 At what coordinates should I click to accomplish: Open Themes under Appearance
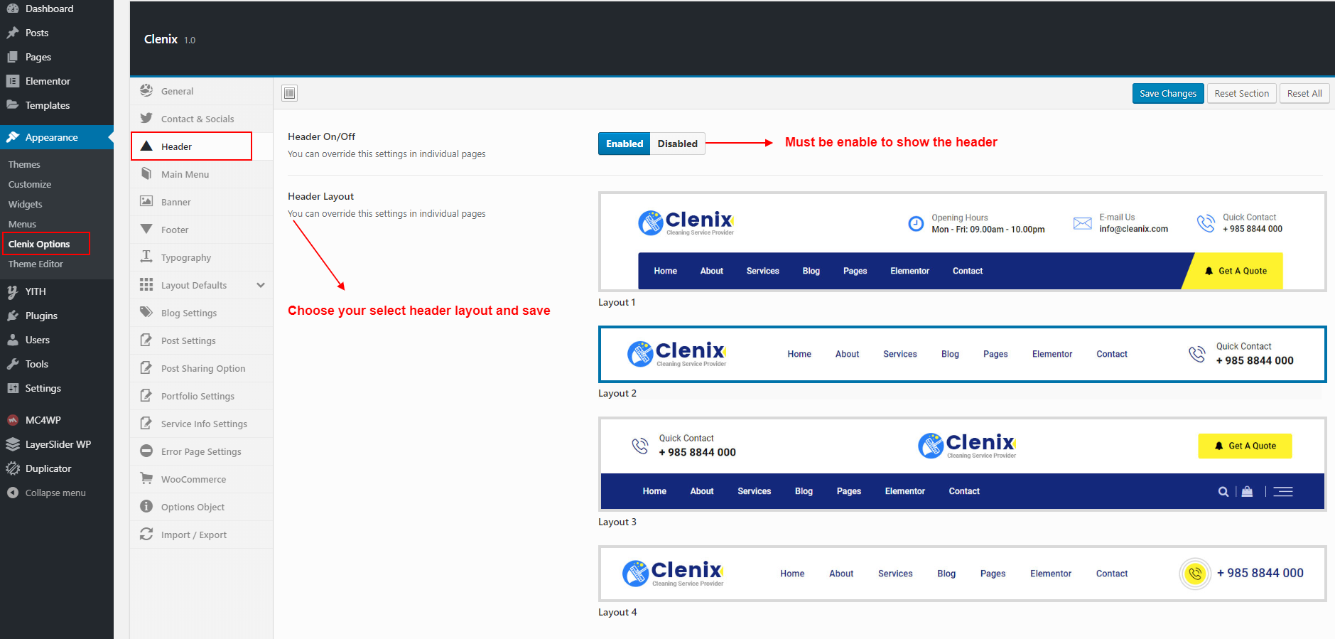[x=24, y=164]
